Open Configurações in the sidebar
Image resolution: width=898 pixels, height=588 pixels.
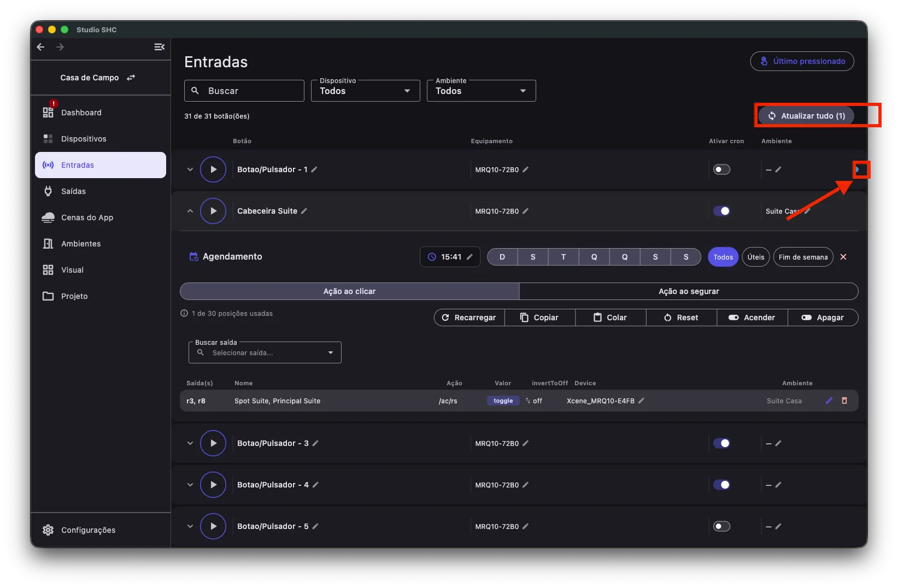click(101, 530)
